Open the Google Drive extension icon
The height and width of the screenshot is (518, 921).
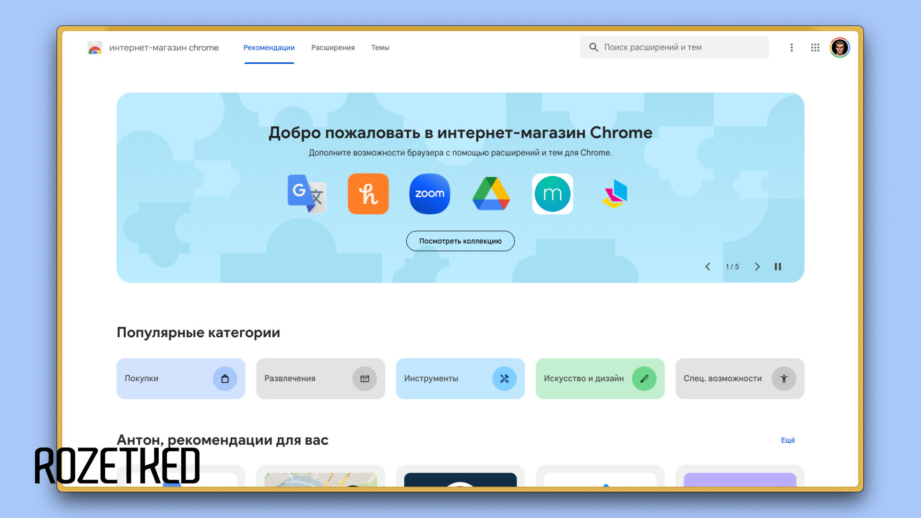click(491, 194)
